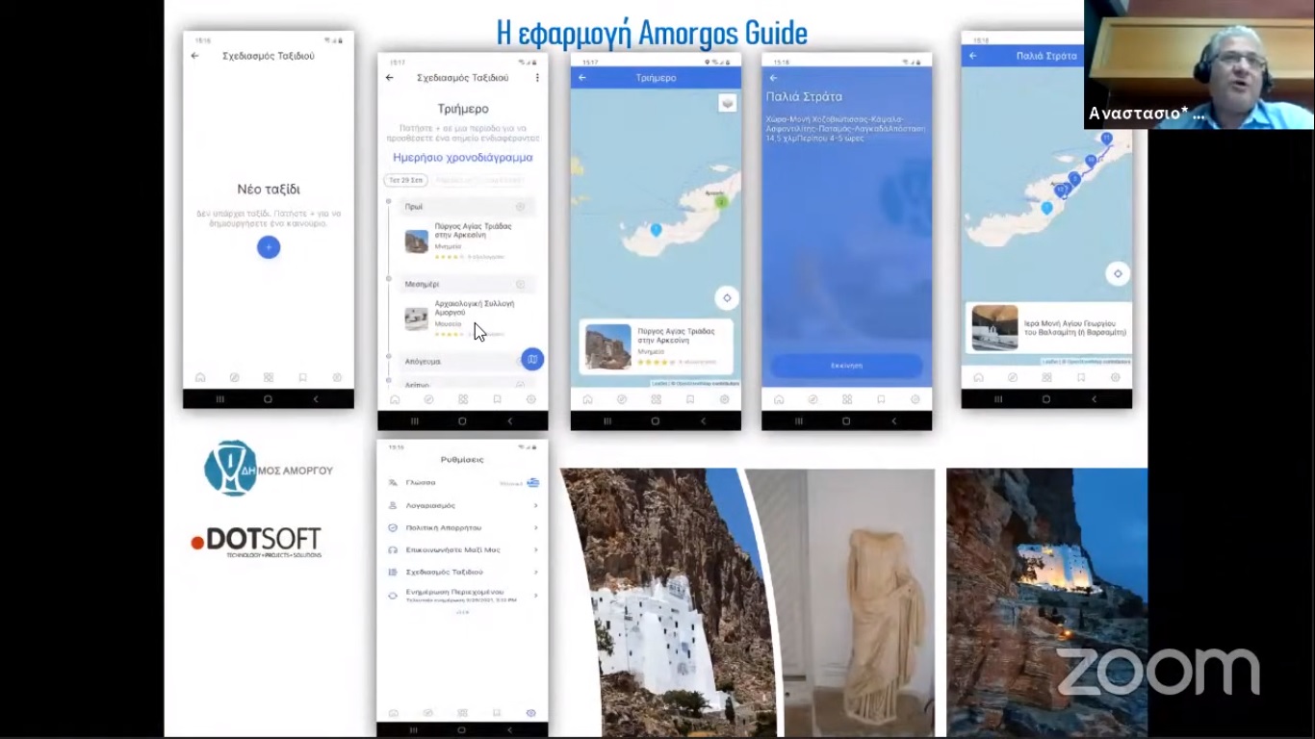Tap back arrow on Παλιά Στράτα route description screen
This screenshot has height=739, width=1315.
(x=773, y=78)
